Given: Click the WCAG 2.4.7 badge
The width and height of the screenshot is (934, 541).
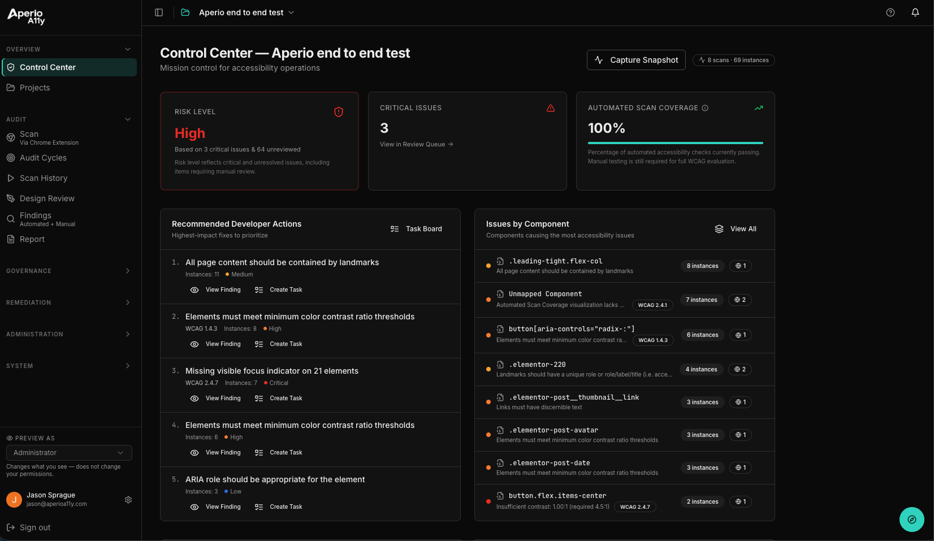Looking at the screenshot, I should point(635,507).
